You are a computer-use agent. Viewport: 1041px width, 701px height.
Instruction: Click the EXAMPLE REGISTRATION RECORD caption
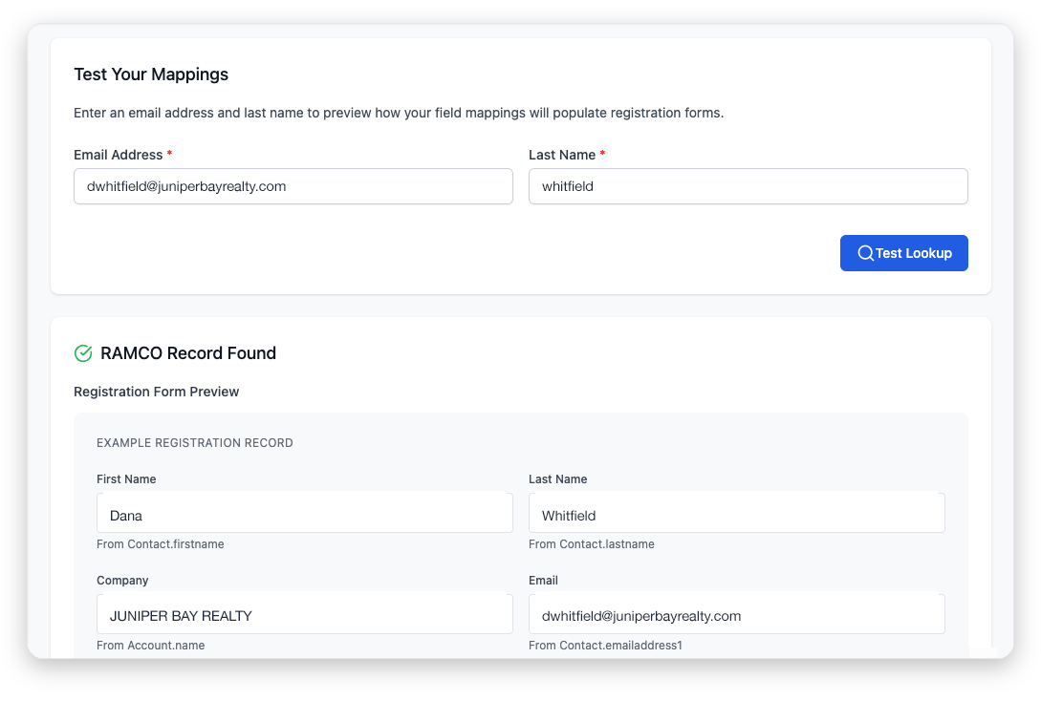[x=194, y=443]
